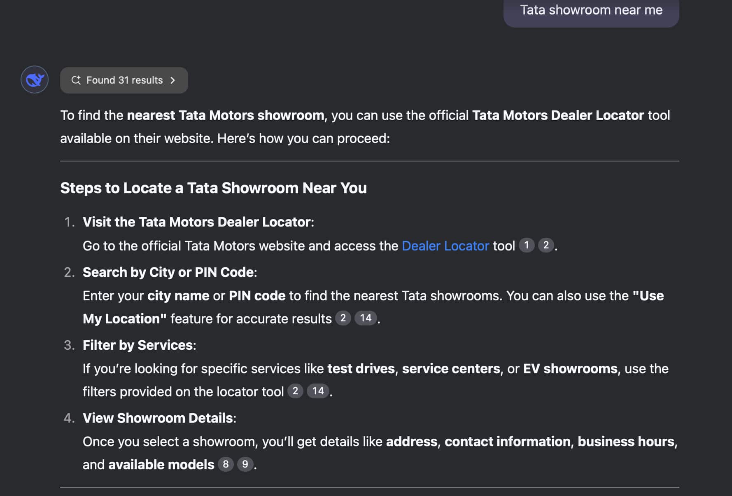The height and width of the screenshot is (496, 732).
Task: Click the bold 'nearest Tata Motors showroom' text
Action: click(x=225, y=115)
